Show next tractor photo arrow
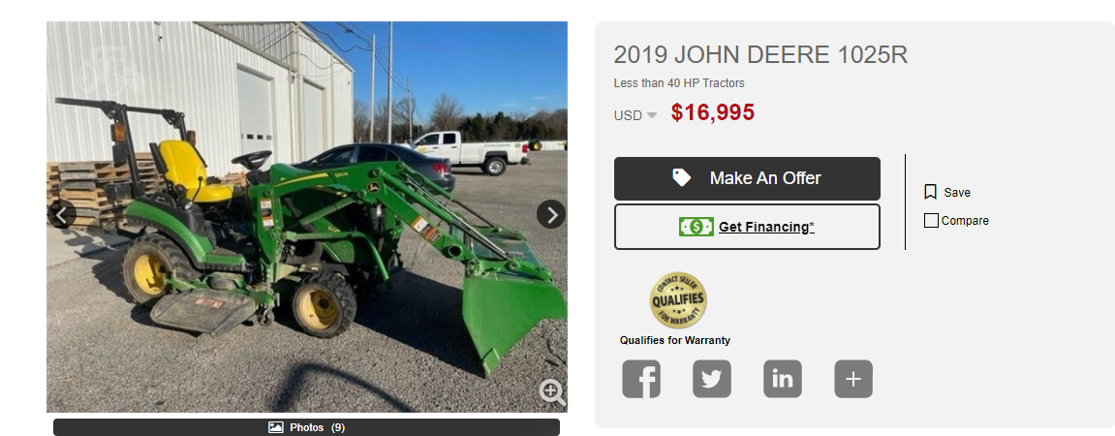Viewport: 1115px width, 436px height. coord(551,214)
